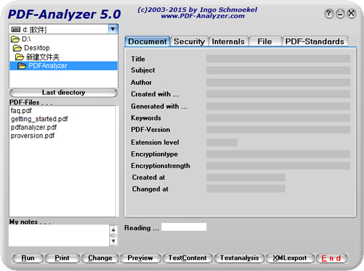
Task: Switch to the PDF-Standards tab
Action: pos(314,42)
